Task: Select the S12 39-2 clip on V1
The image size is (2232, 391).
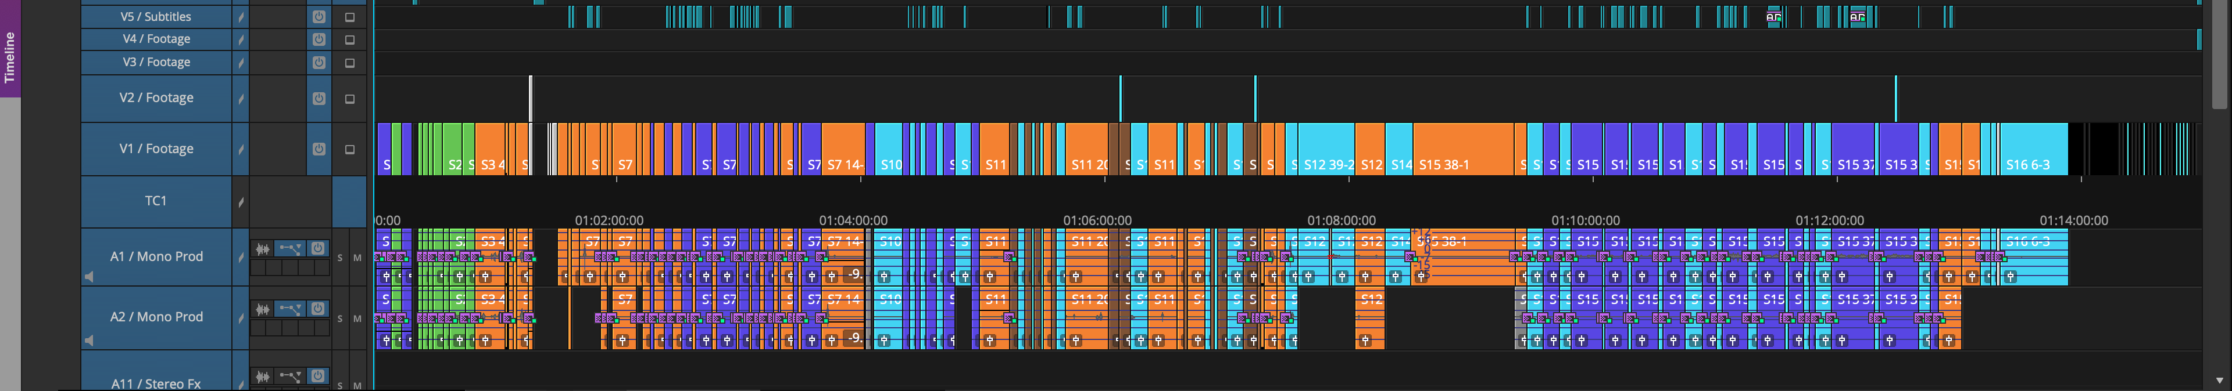Action: pyautogui.click(x=1326, y=149)
